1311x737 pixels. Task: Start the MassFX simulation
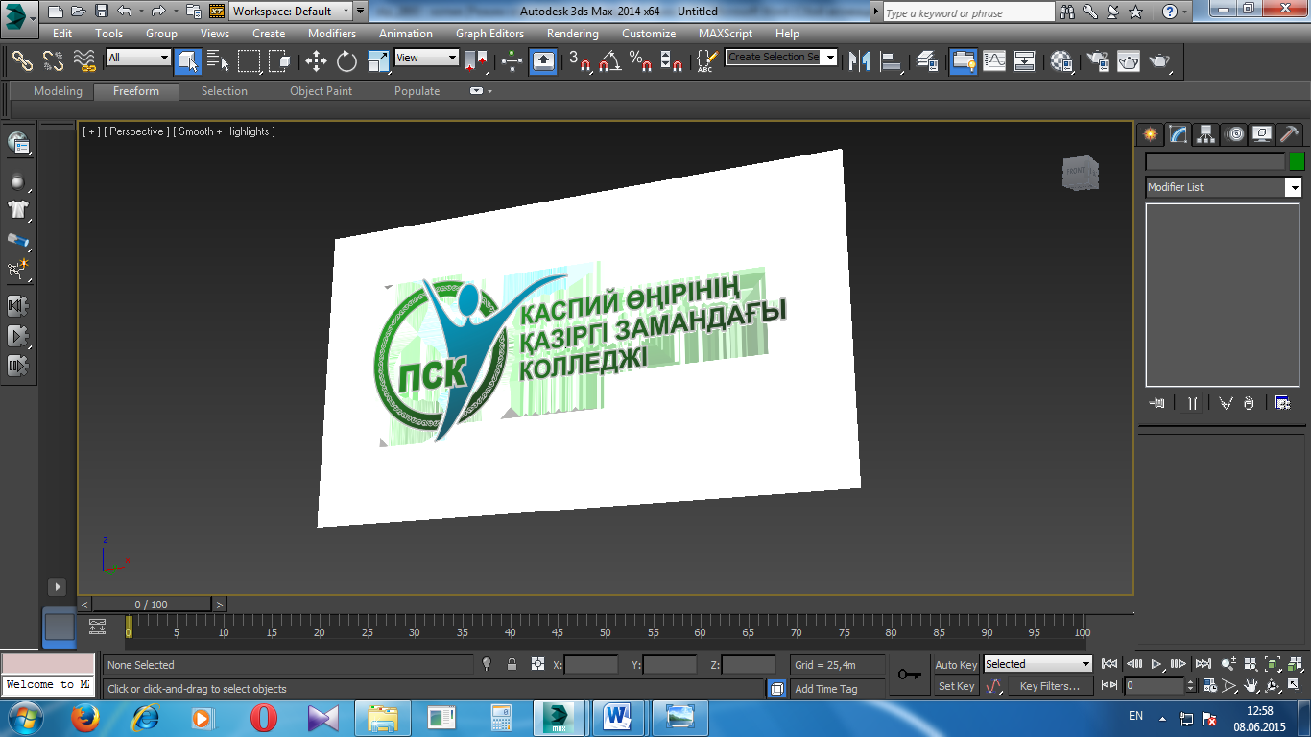(x=18, y=336)
